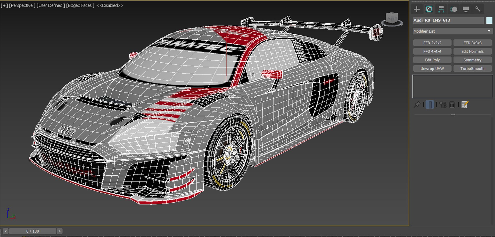Click the <<Disabled>> viewport label
495x237 pixels.
click(110, 5)
